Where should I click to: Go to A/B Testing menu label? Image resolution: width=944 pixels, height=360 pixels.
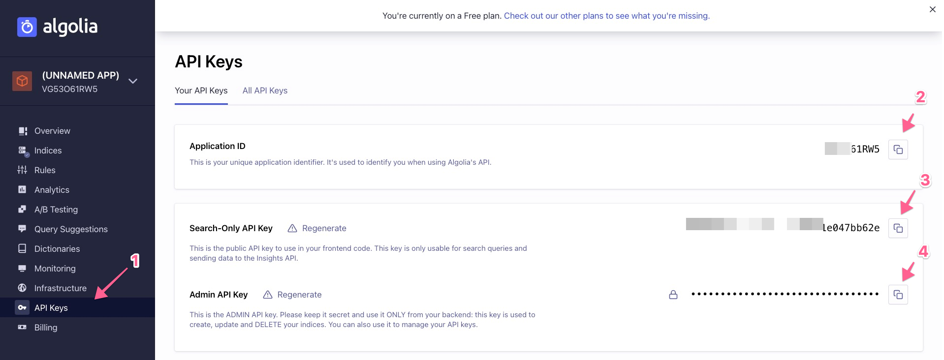(56, 210)
